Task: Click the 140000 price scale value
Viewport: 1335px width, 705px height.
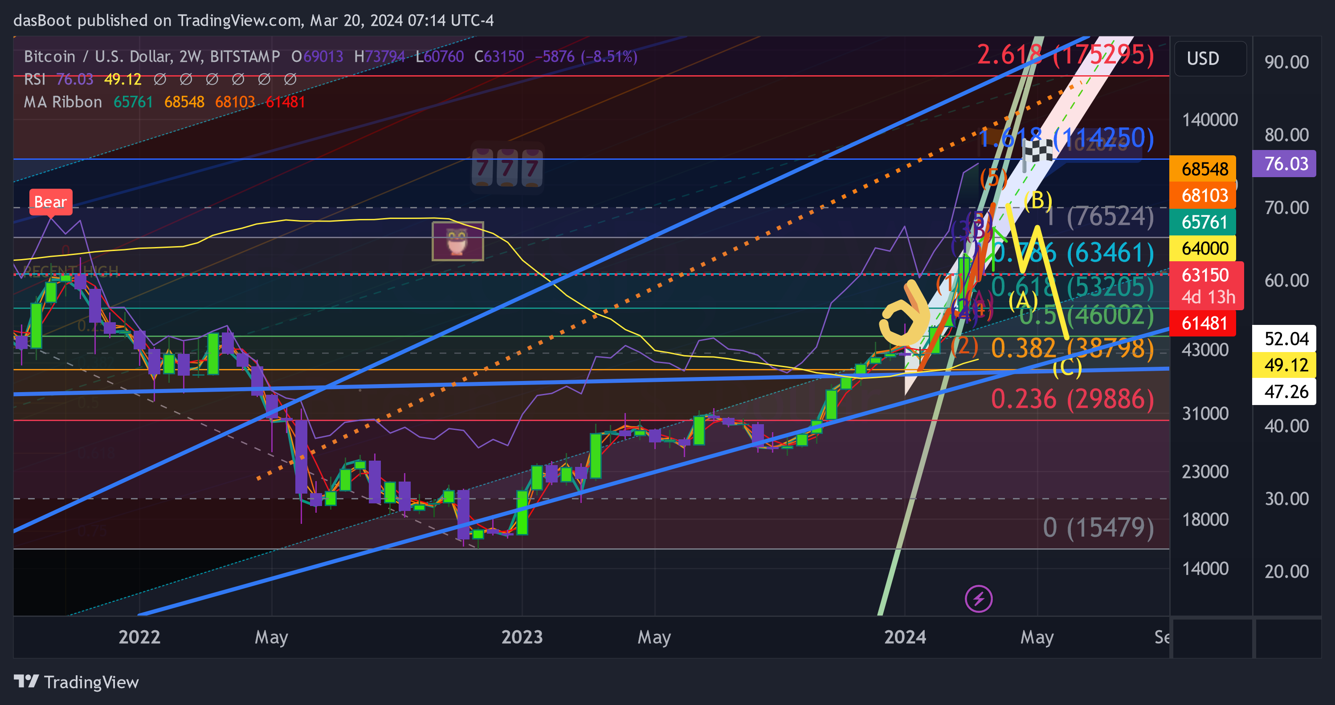Action: tap(1209, 120)
